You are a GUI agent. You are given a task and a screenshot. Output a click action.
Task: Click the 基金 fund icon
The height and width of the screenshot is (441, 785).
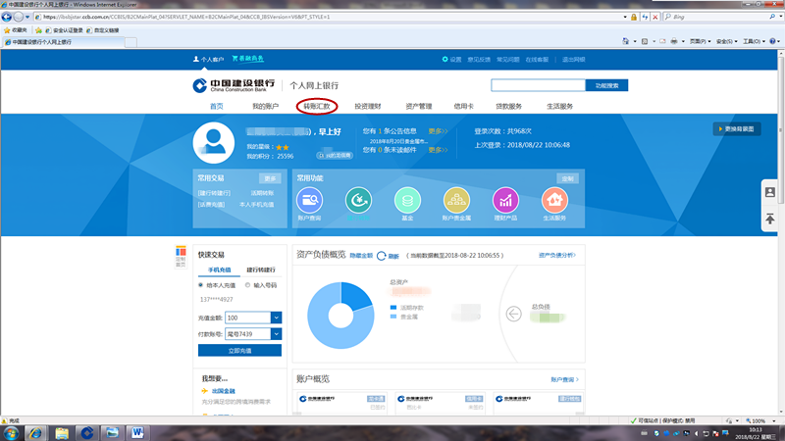click(408, 200)
